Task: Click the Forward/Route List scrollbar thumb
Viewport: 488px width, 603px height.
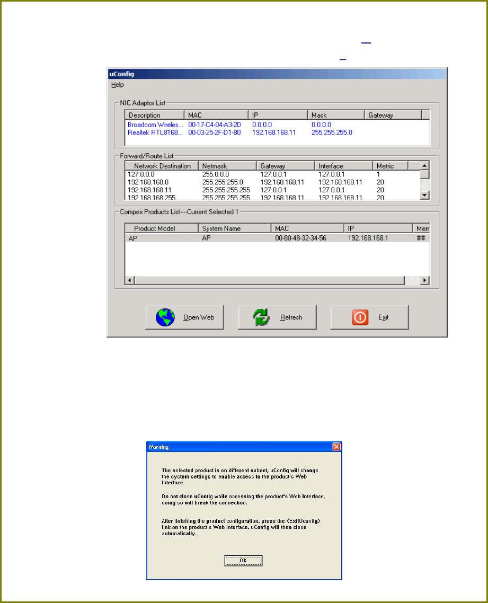Action: [424, 174]
